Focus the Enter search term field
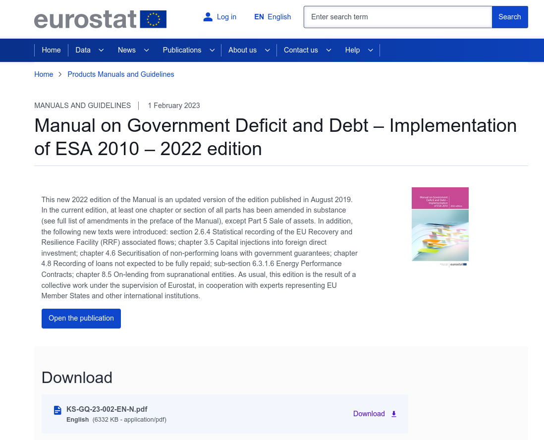 tap(398, 17)
